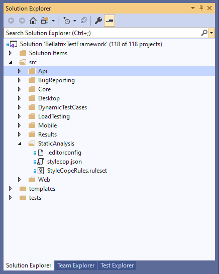Expand the Web folder

(x=20, y=180)
